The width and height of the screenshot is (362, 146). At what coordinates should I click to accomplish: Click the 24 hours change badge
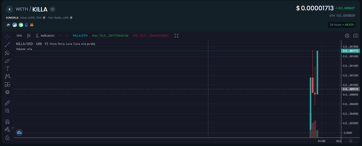(341, 25)
